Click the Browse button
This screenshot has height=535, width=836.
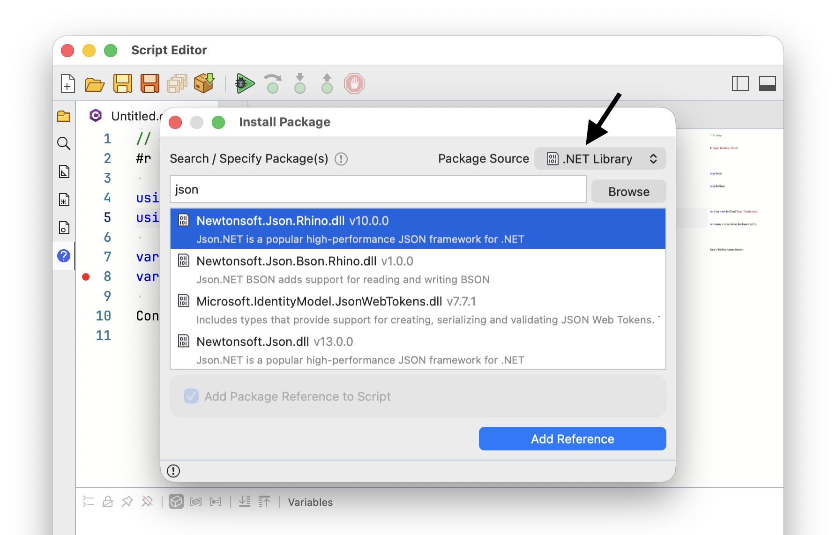628,192
